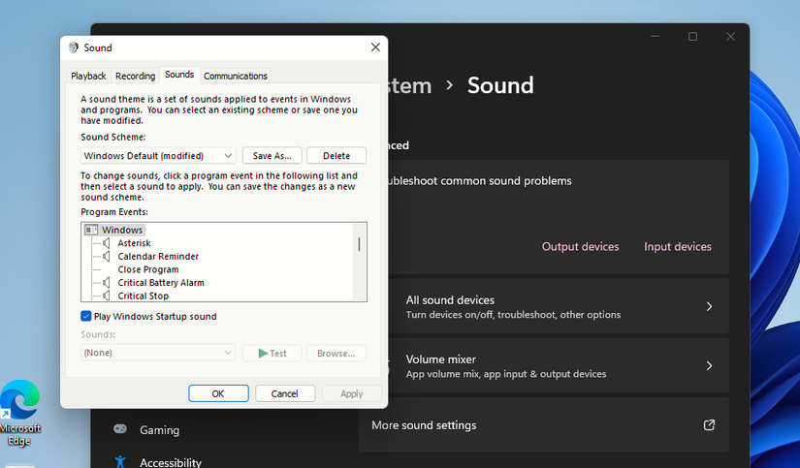Open the Communications tab
Image resolution: width=800 pixels, height=468 pixels.
[x=236, y=76]
